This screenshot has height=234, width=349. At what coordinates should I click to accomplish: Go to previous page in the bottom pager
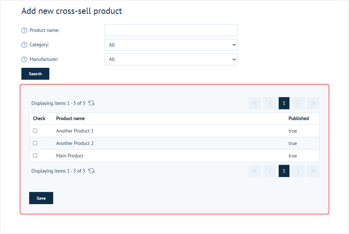[270, 171]
